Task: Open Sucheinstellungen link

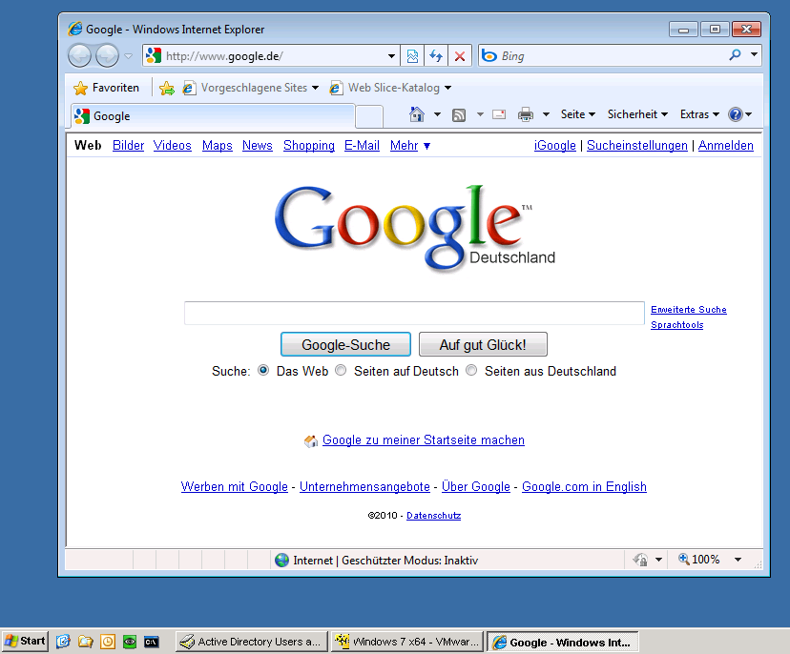Action: (636, 146)
